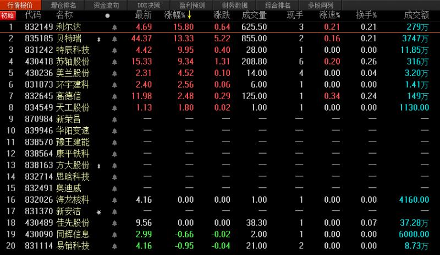
Task: Click the bell icon for 苏轴股份
Action: 114,62
